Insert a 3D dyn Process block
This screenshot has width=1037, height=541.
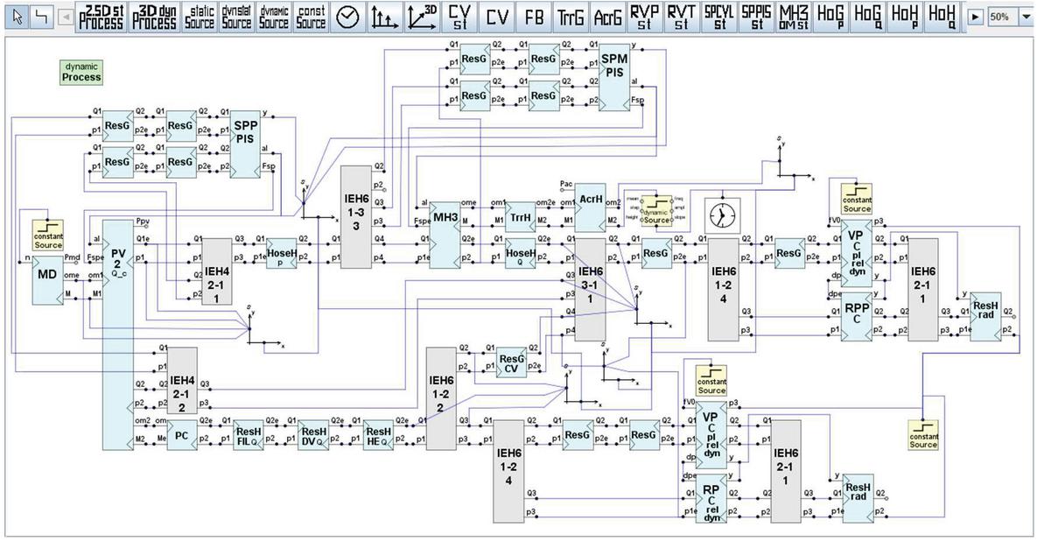click(154, 18)
